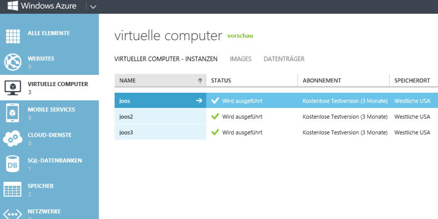Click Westliche USA location for joos2
438x219 pixels.
pos(413,117)
